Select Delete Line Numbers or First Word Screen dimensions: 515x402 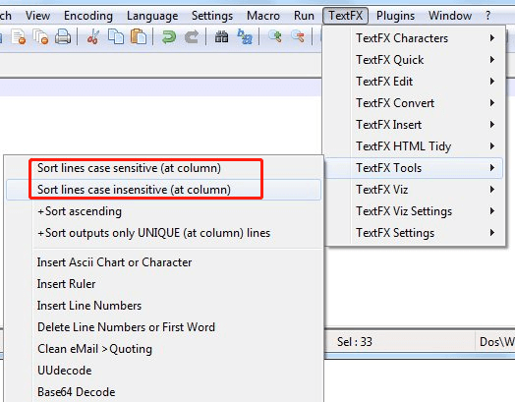[163, 327]
